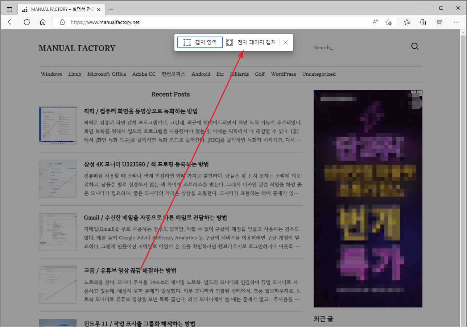Image resolution: width=467 pixels, height=327 pixels.
Task: Click thumbnail of the 크롬 유튜브 post
Action: 58,285
